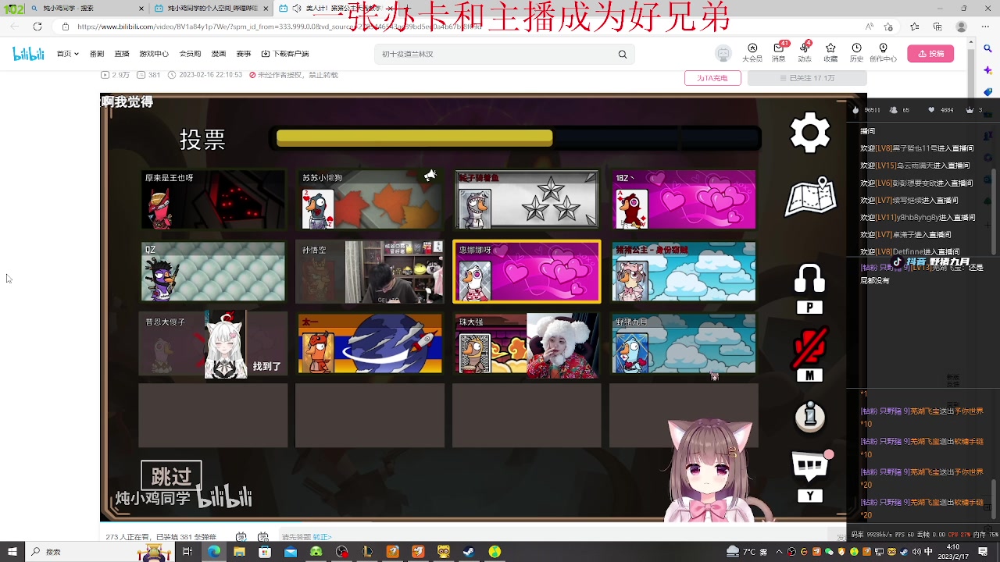The width and height of the screenshot is (1000, 562).
Task: Open the game settings gear icon
Action: [x=809, y=133]
